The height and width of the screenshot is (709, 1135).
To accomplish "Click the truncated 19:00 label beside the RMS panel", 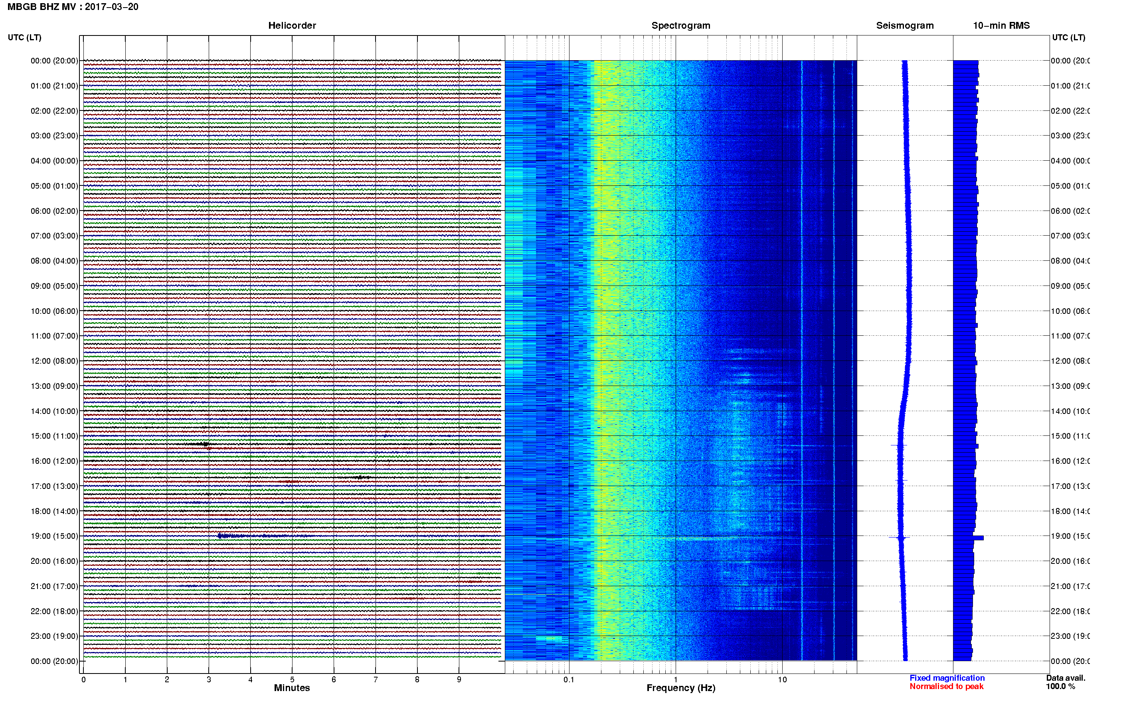I will point(1071,536).
